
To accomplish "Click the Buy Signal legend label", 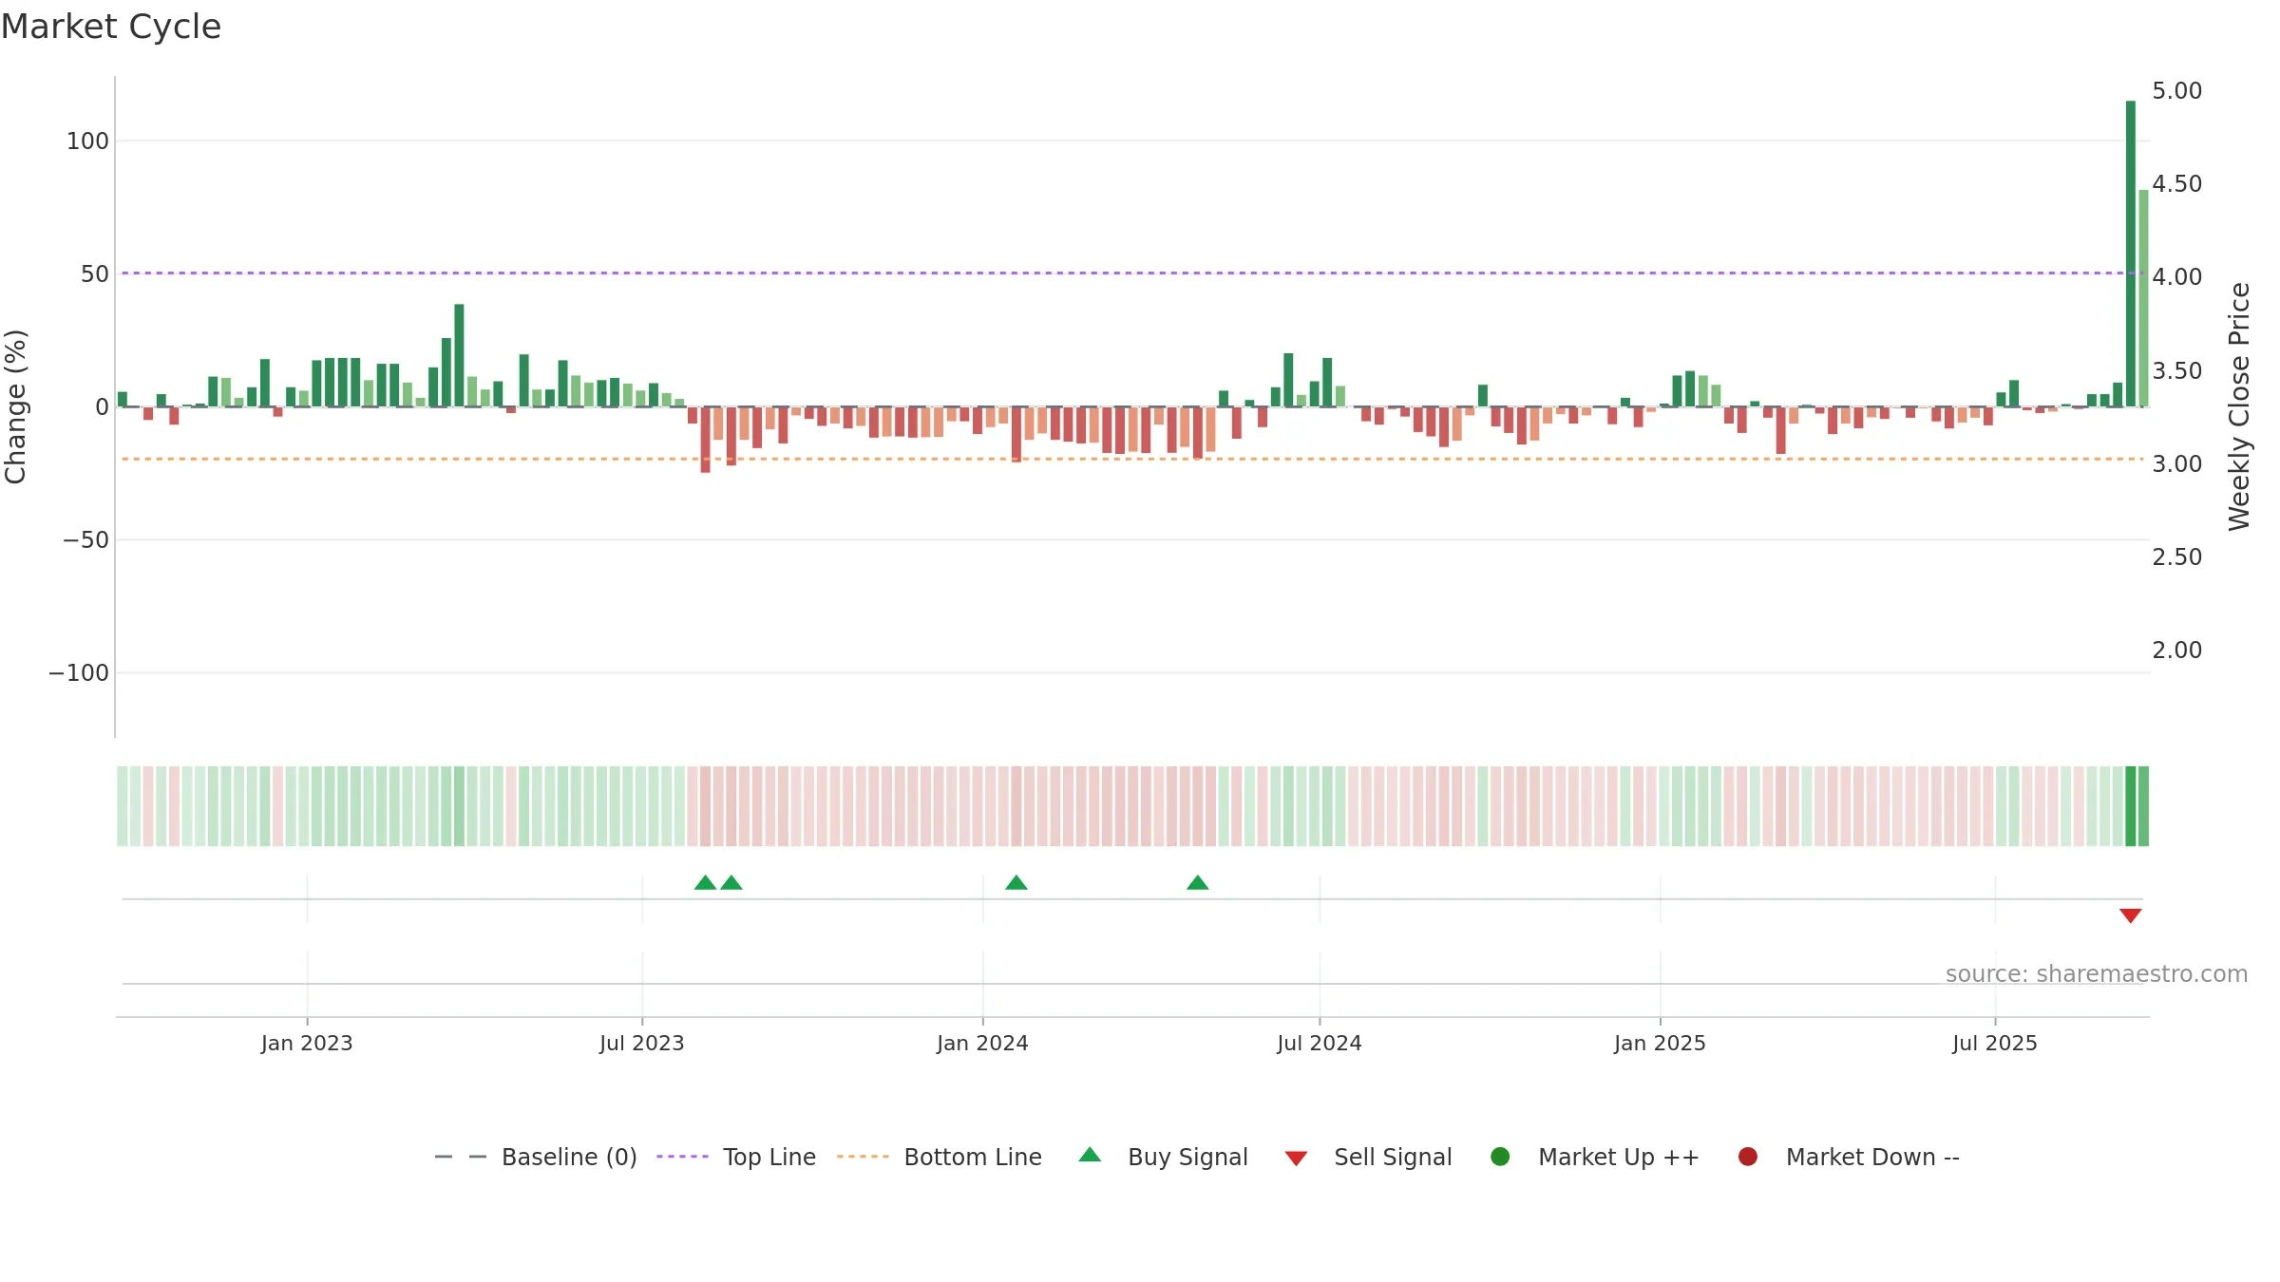I will pos(1187,1157).
